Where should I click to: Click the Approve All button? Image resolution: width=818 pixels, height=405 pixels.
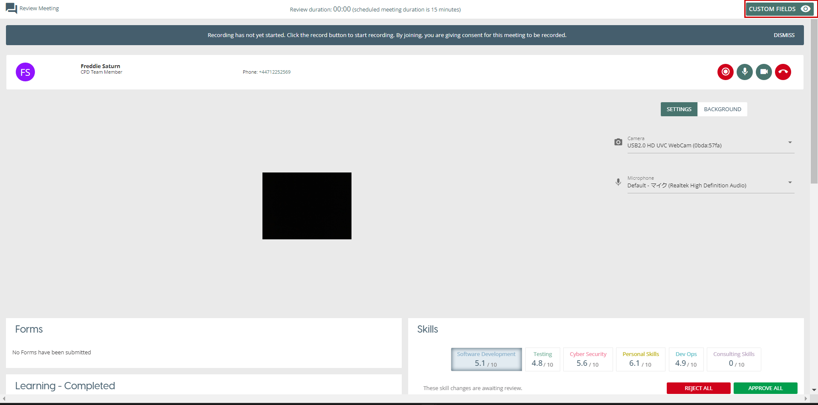(765, 388)
